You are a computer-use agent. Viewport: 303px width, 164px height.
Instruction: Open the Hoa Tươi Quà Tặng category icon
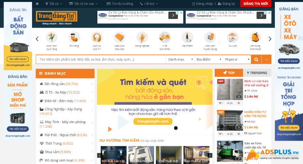[52, 37]
